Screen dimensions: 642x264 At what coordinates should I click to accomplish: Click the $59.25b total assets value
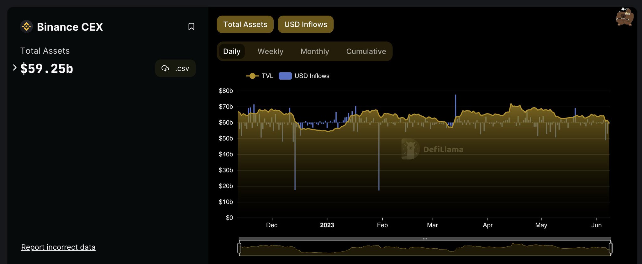point(47,68)
